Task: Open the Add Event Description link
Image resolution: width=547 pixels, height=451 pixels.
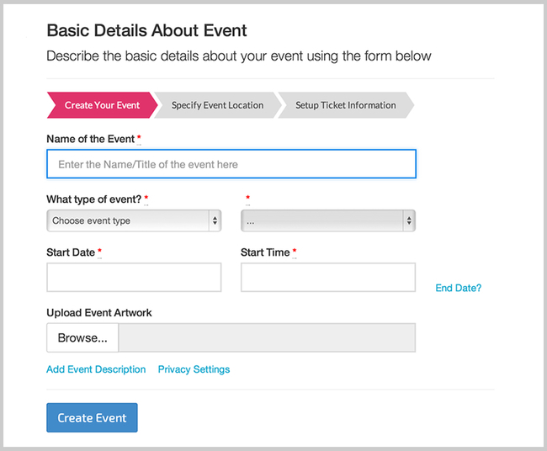Action: pos(96,369)
